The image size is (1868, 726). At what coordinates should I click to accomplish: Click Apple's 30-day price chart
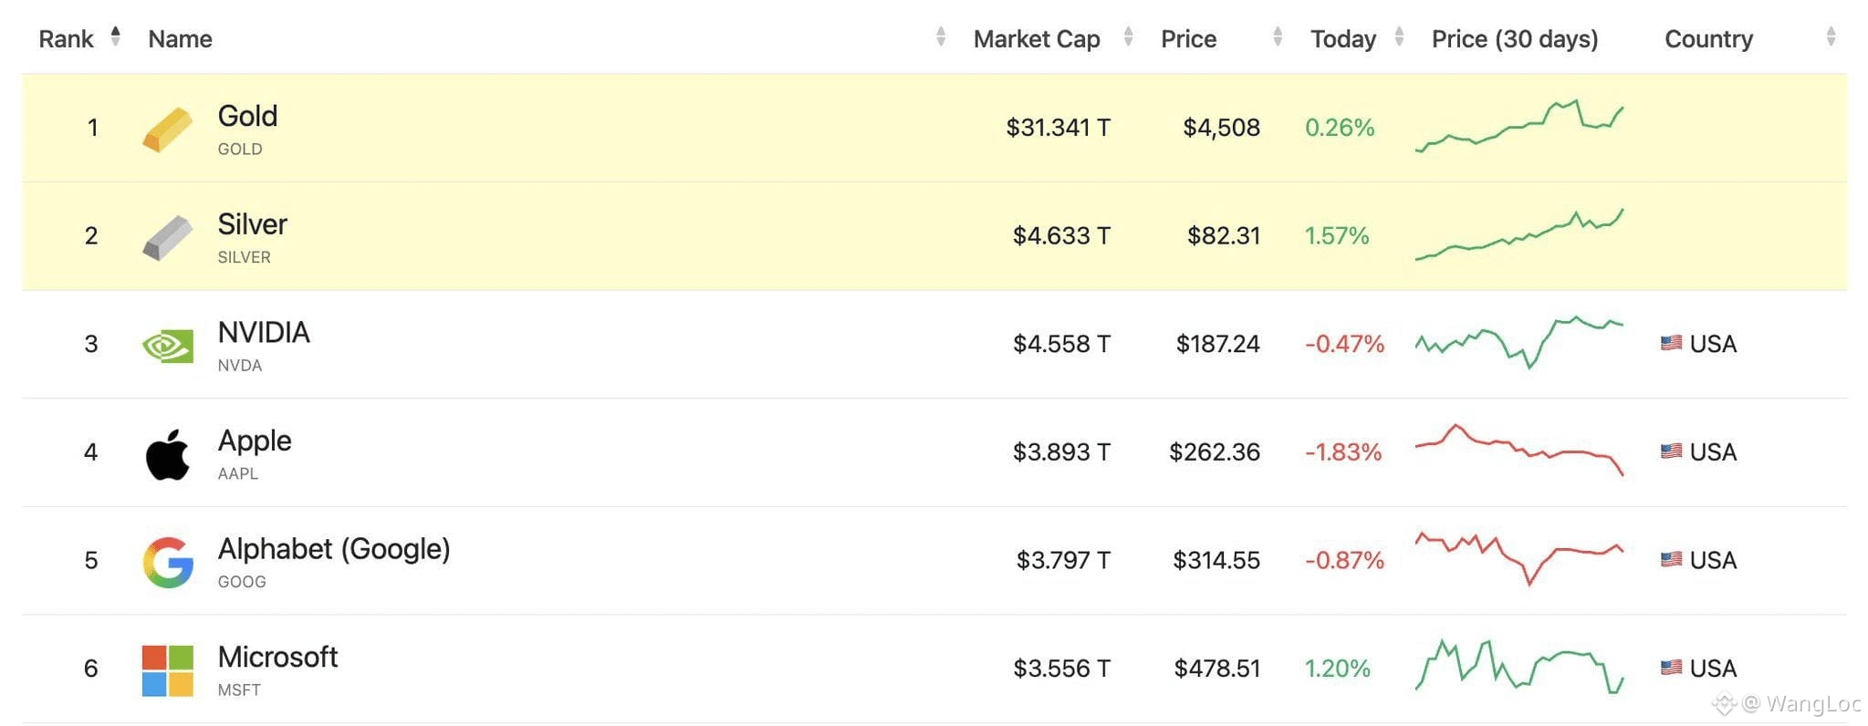(x=1518, y=450)
